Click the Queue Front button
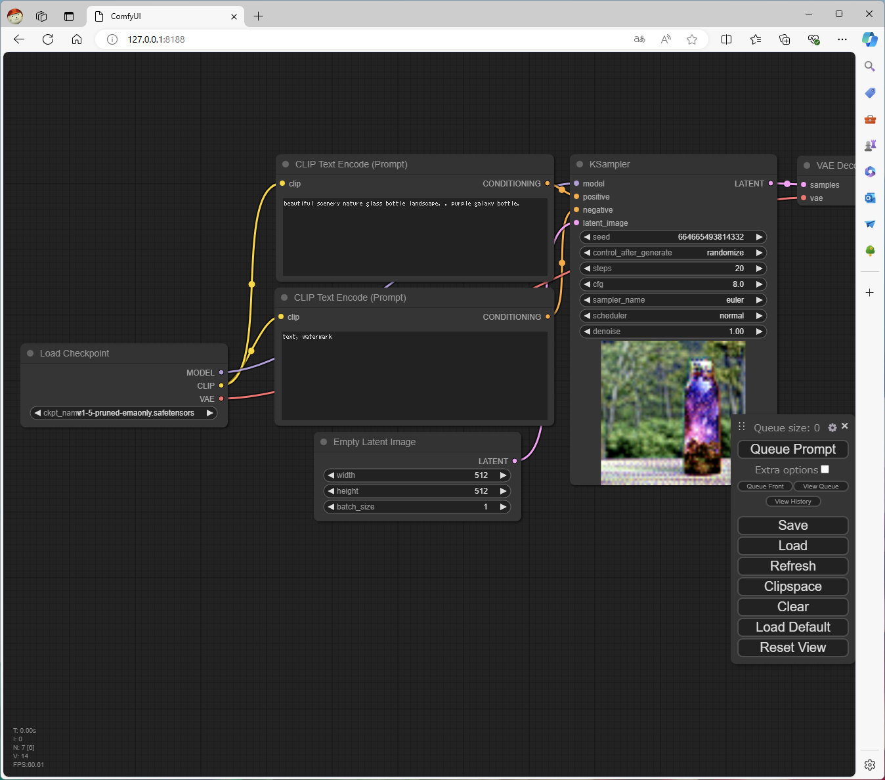Image resolution: width=885 pixels, height=780 pixels. coord(765,487)
